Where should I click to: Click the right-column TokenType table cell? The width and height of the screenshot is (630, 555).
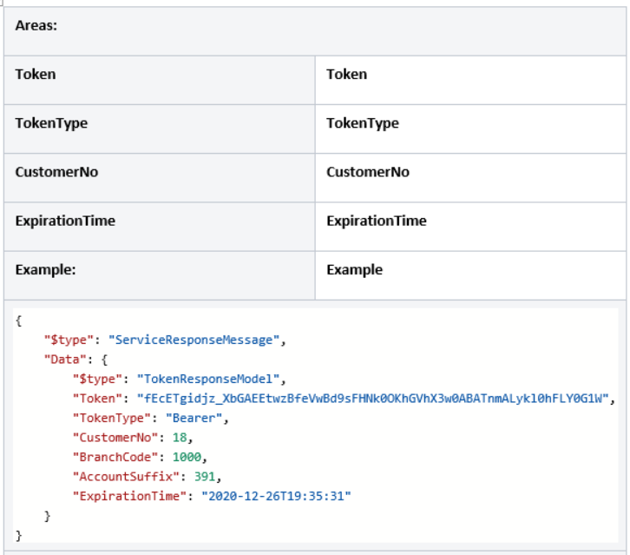click(x=471, y=123)
